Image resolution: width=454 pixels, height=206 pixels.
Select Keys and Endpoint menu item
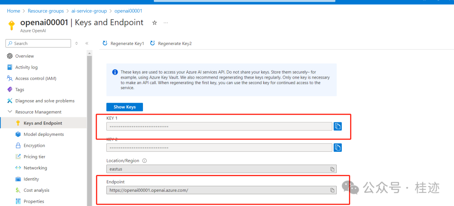(x=43, y=123)
